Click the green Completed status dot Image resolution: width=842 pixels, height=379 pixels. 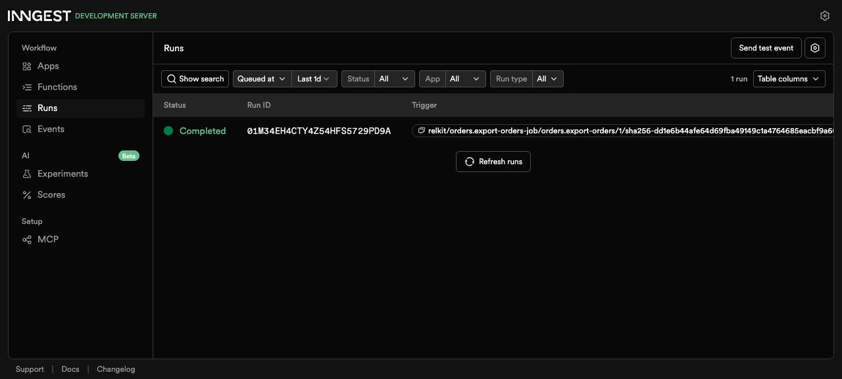tap(168, 131)
